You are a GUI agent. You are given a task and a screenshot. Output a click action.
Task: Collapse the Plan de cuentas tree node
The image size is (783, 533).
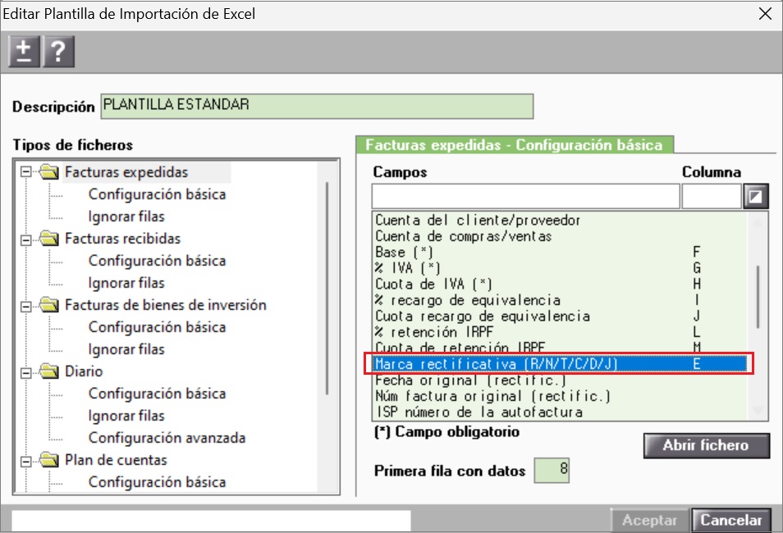pyautogui.click(x=26, y=461)
